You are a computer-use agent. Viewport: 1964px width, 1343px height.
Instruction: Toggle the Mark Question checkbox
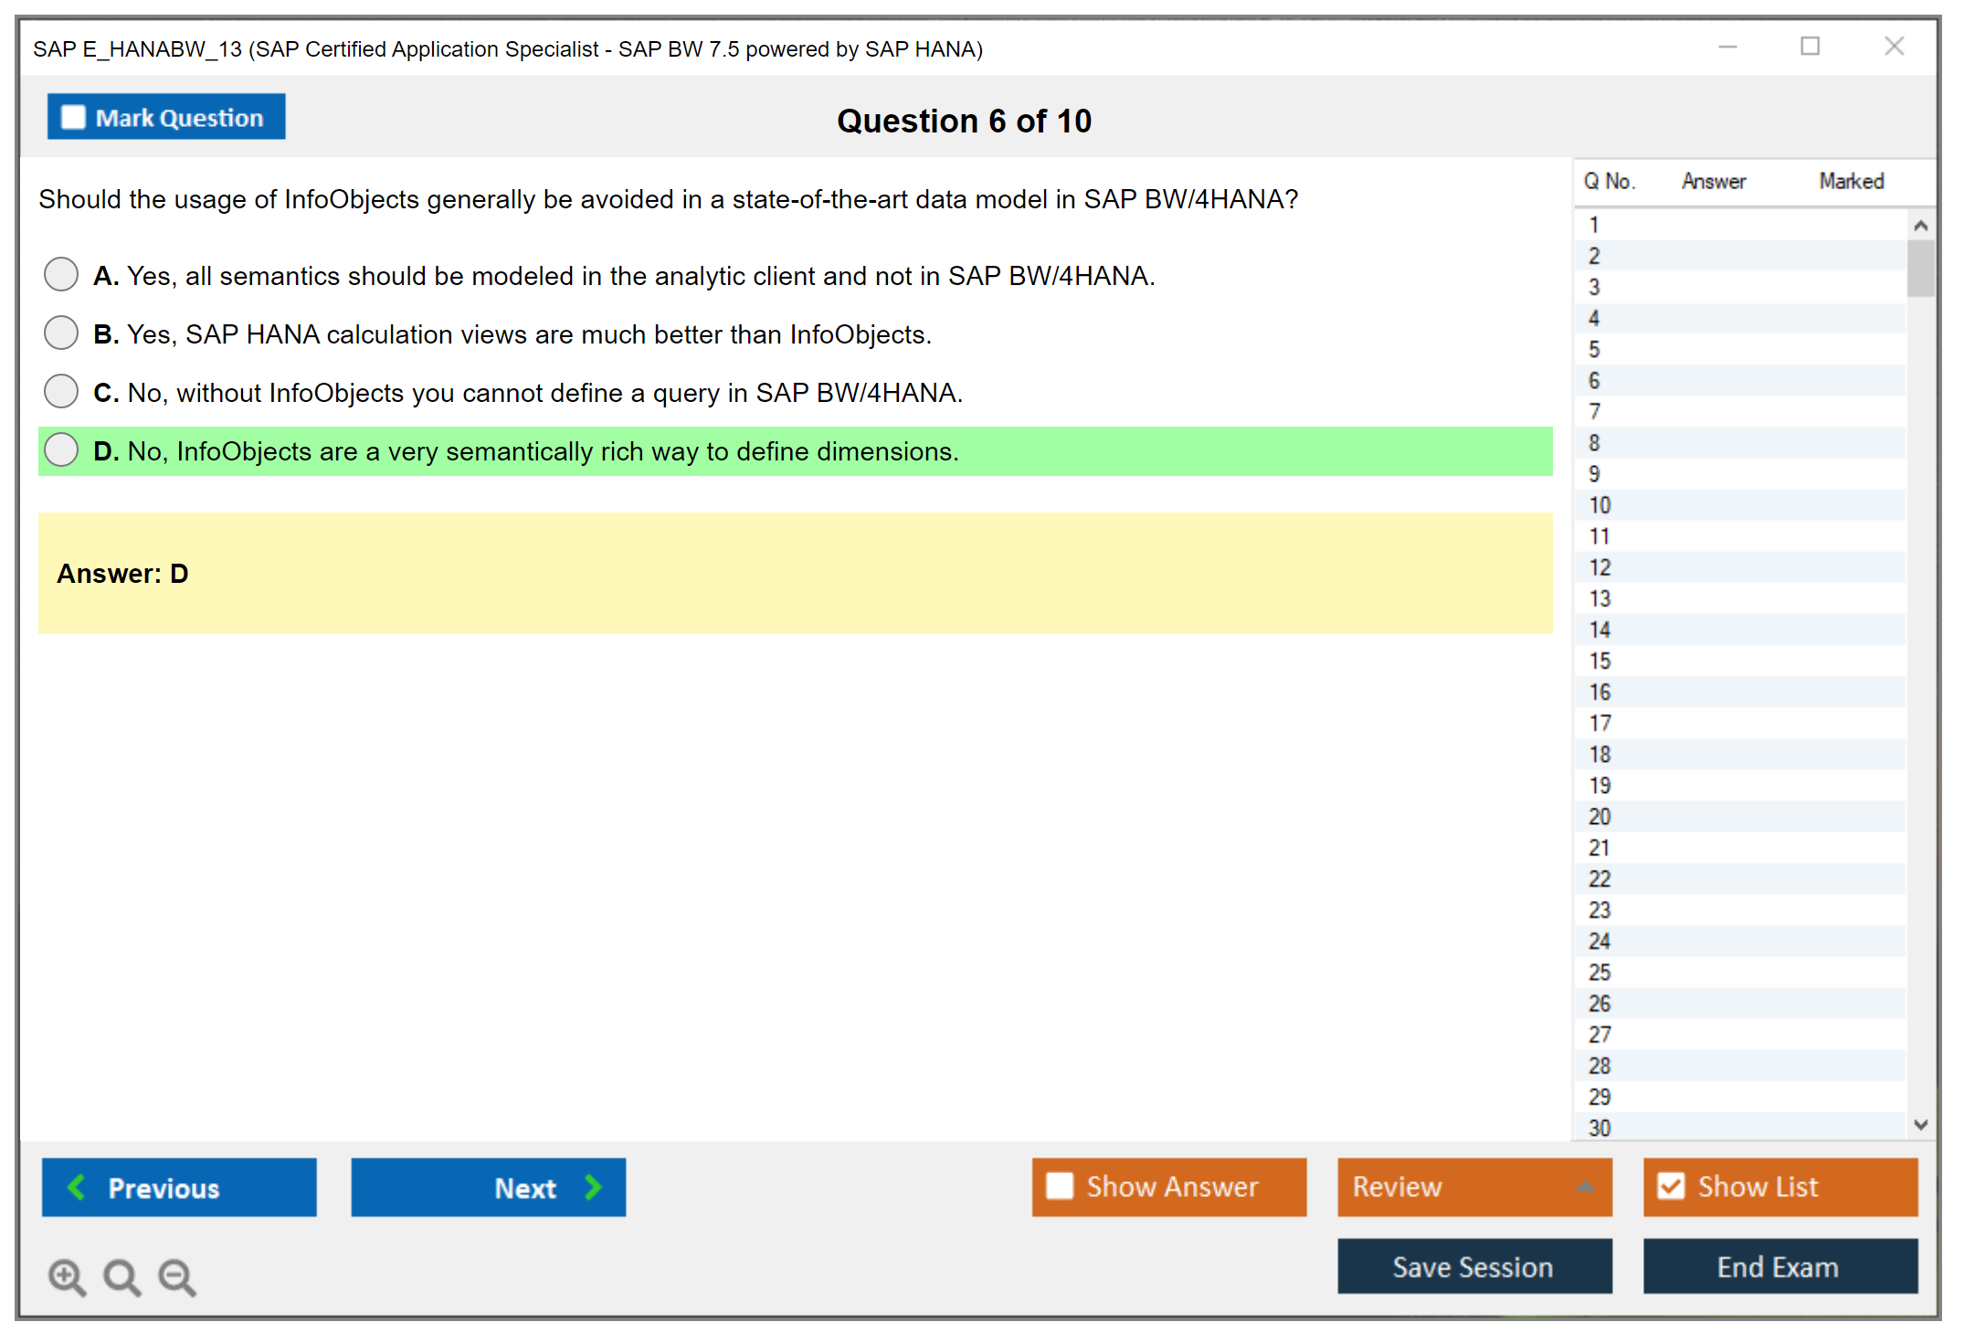tap(73, 118)
